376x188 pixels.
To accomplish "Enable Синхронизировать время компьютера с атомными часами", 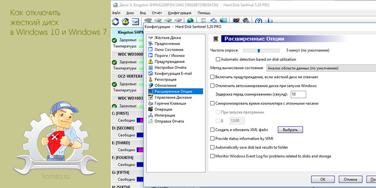I will 212,103.
